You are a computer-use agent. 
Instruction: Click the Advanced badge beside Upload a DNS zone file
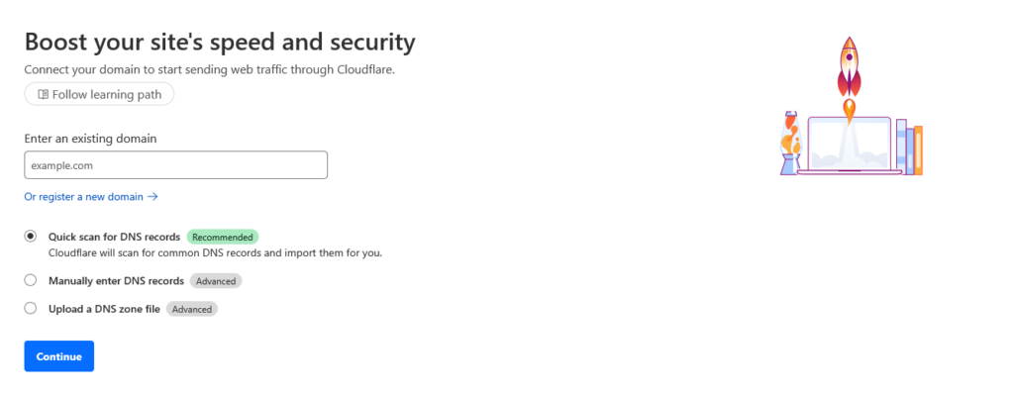(x=192, y=310)
